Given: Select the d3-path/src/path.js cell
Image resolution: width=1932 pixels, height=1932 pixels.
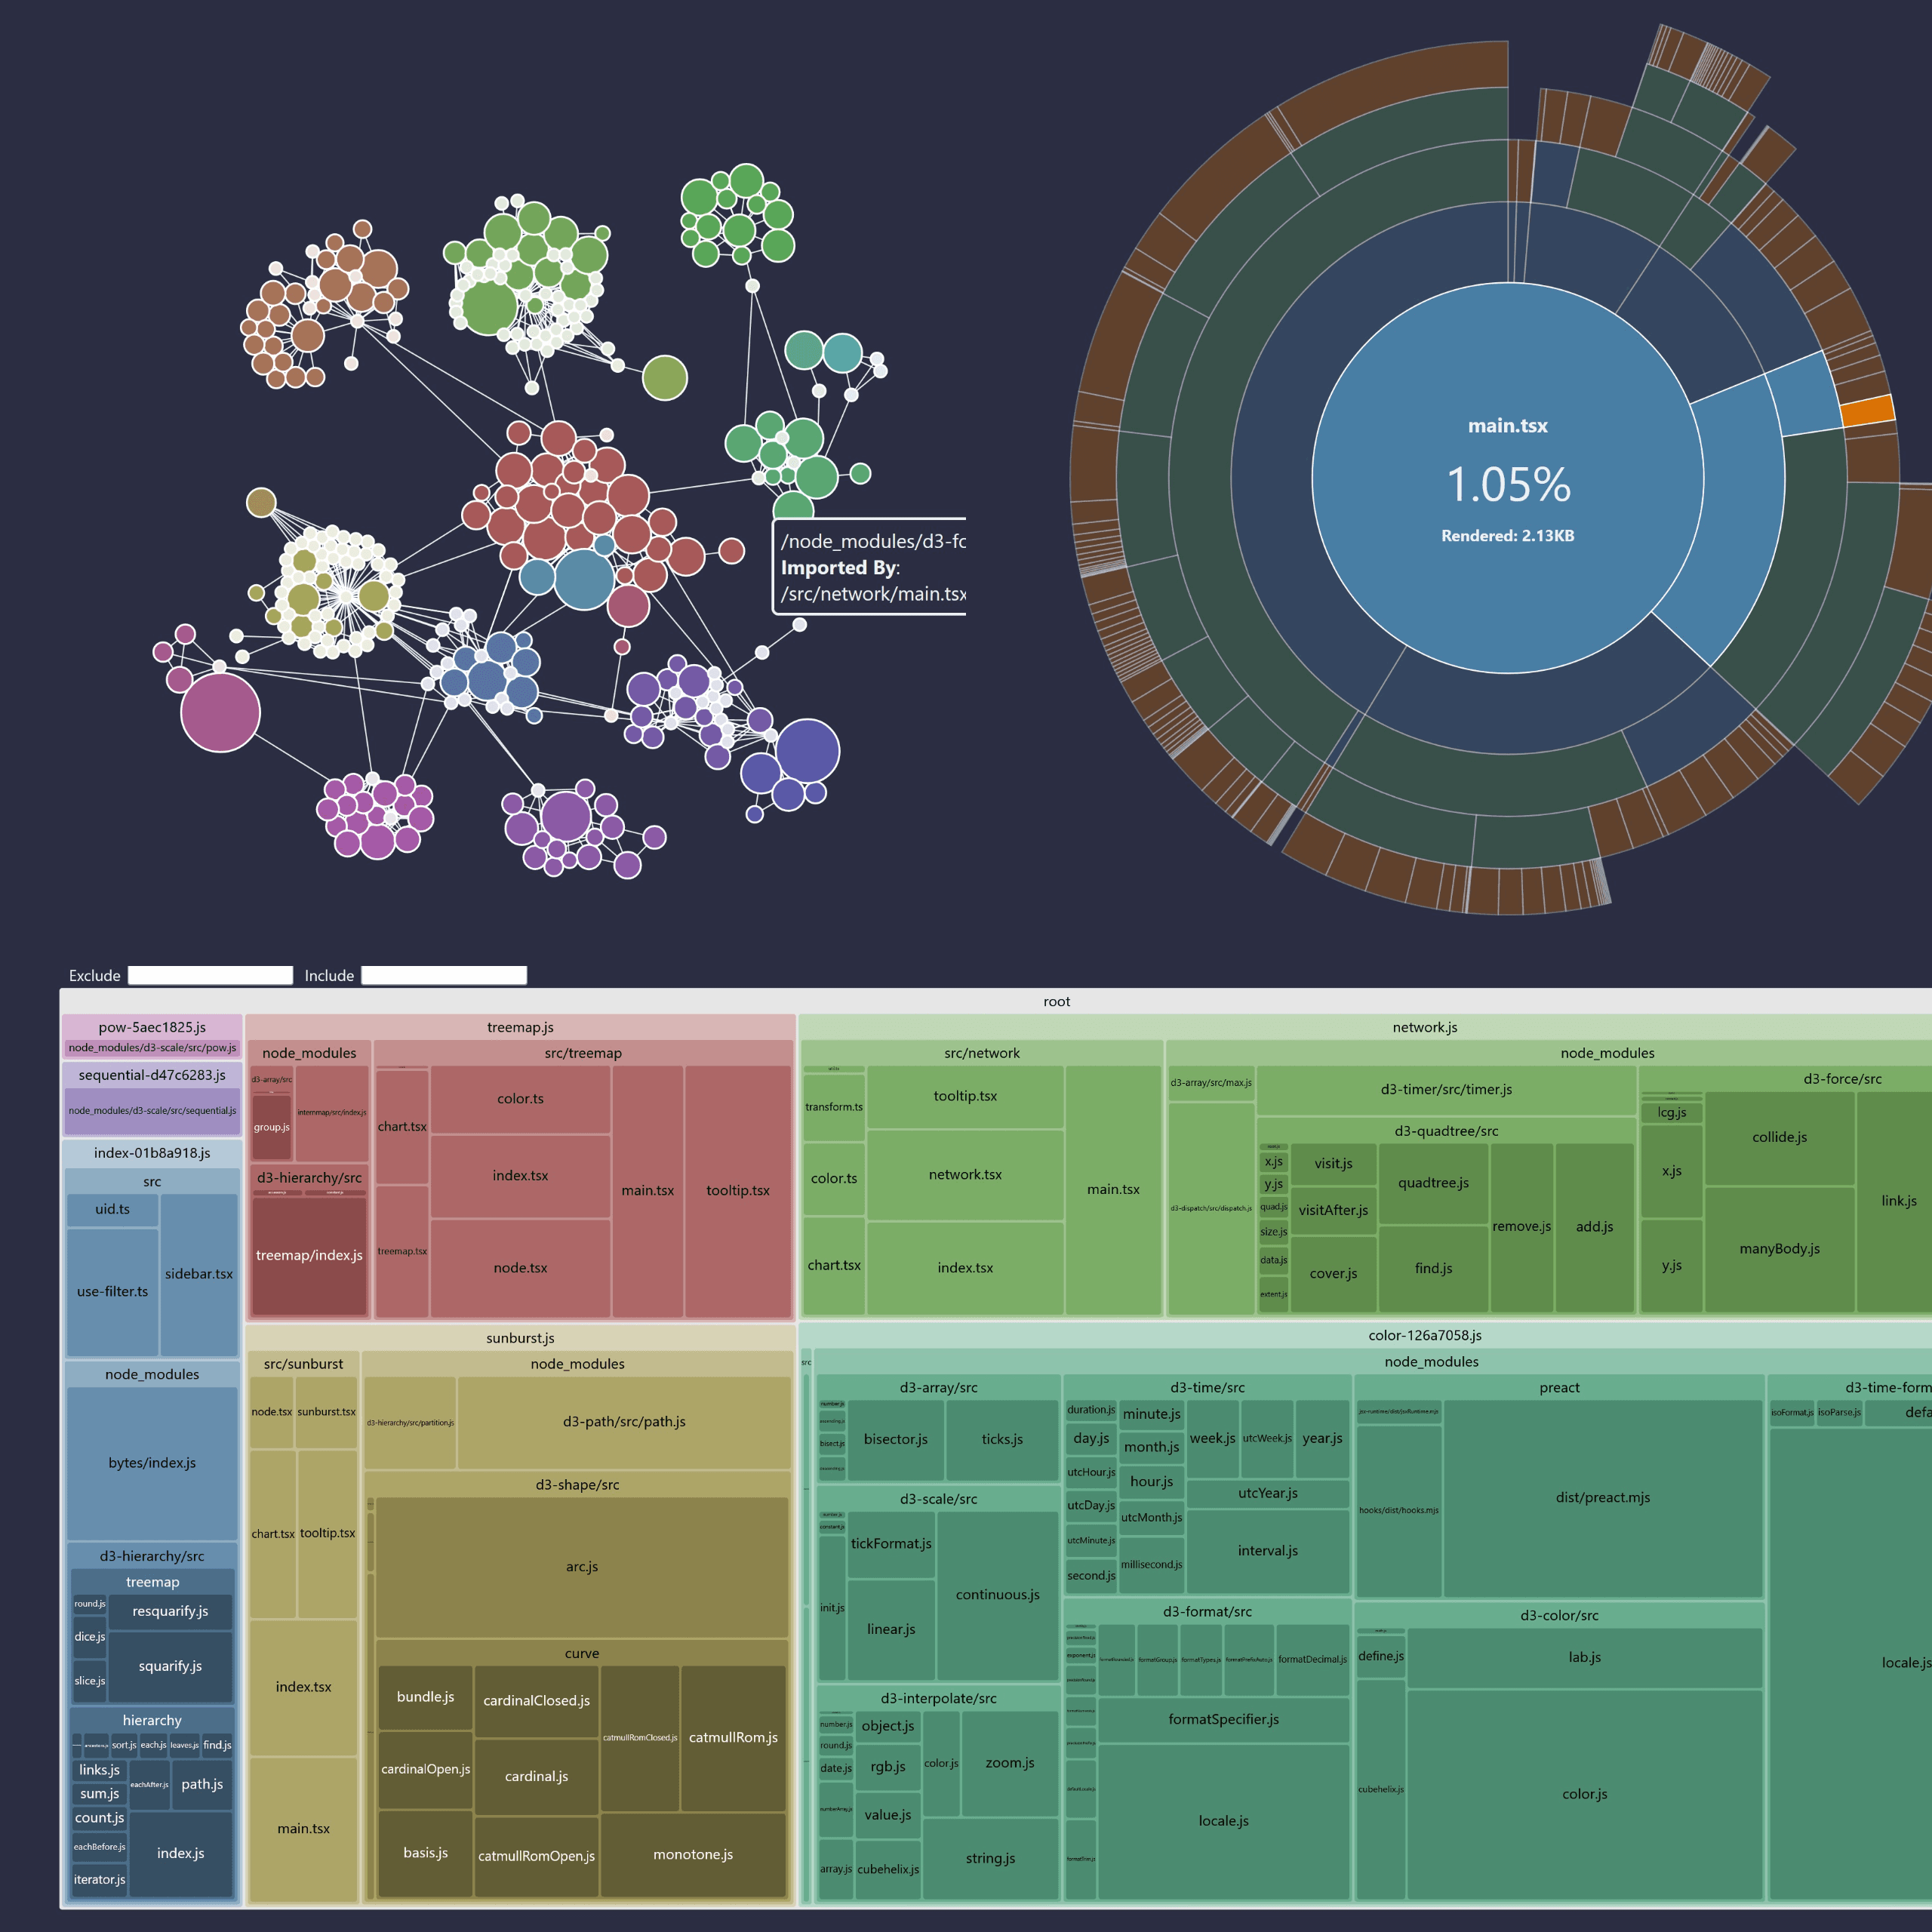Looking at the screenshot, I should (624, 1422).
